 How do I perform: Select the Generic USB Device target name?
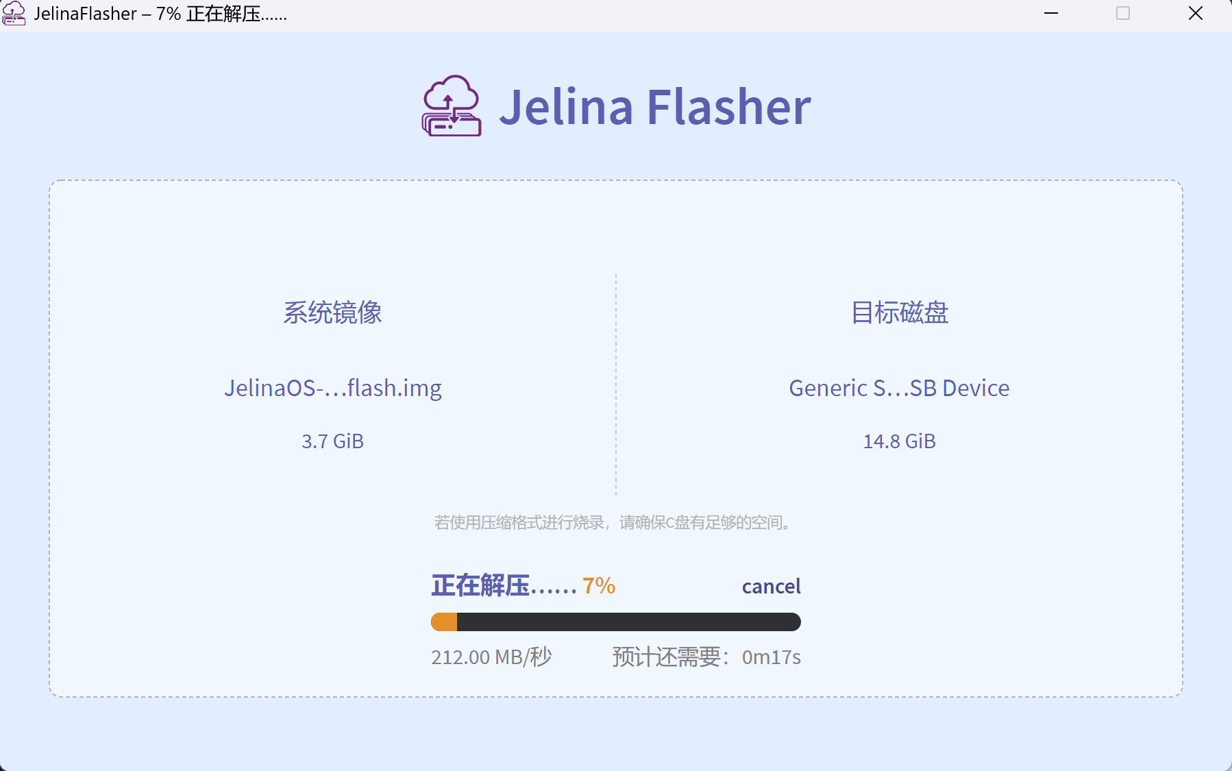click(899, 388)
